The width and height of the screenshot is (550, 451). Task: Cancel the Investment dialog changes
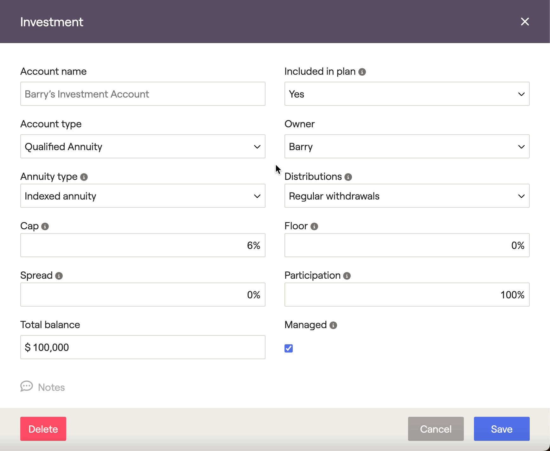(x=436, y=429)
